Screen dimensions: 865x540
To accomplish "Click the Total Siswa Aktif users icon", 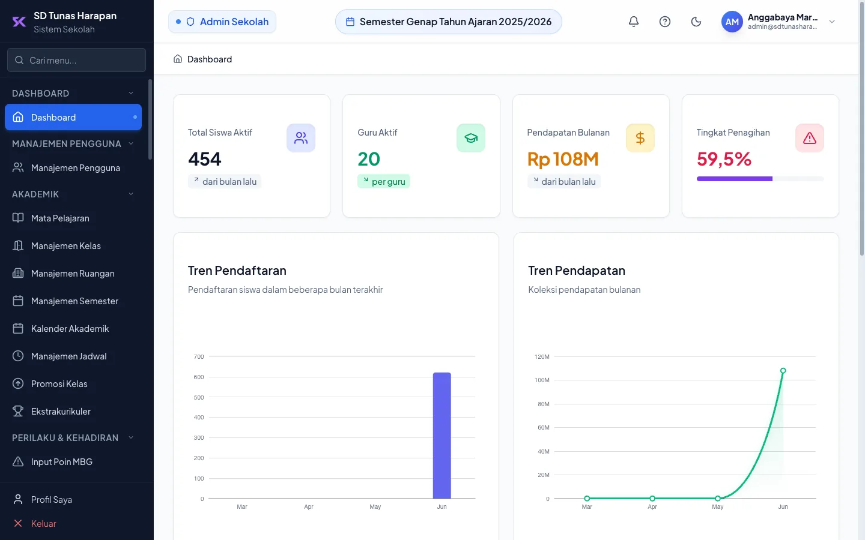I will pyautogui.click(x=301, y=138).
